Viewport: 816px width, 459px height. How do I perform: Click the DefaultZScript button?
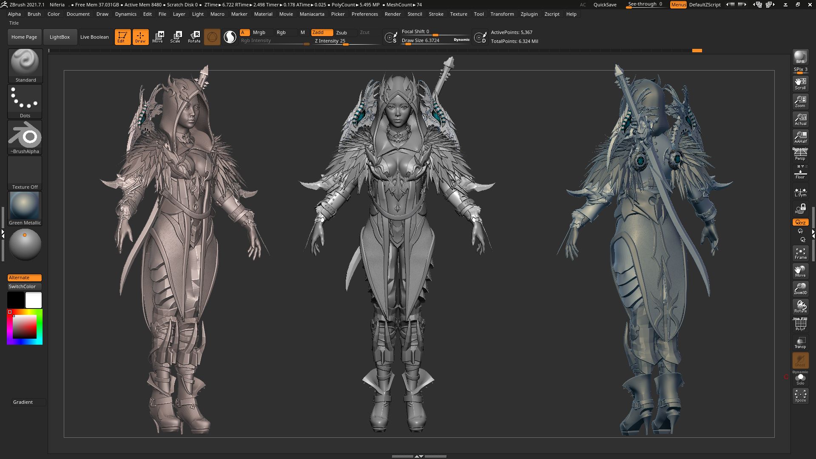point(705,5)
